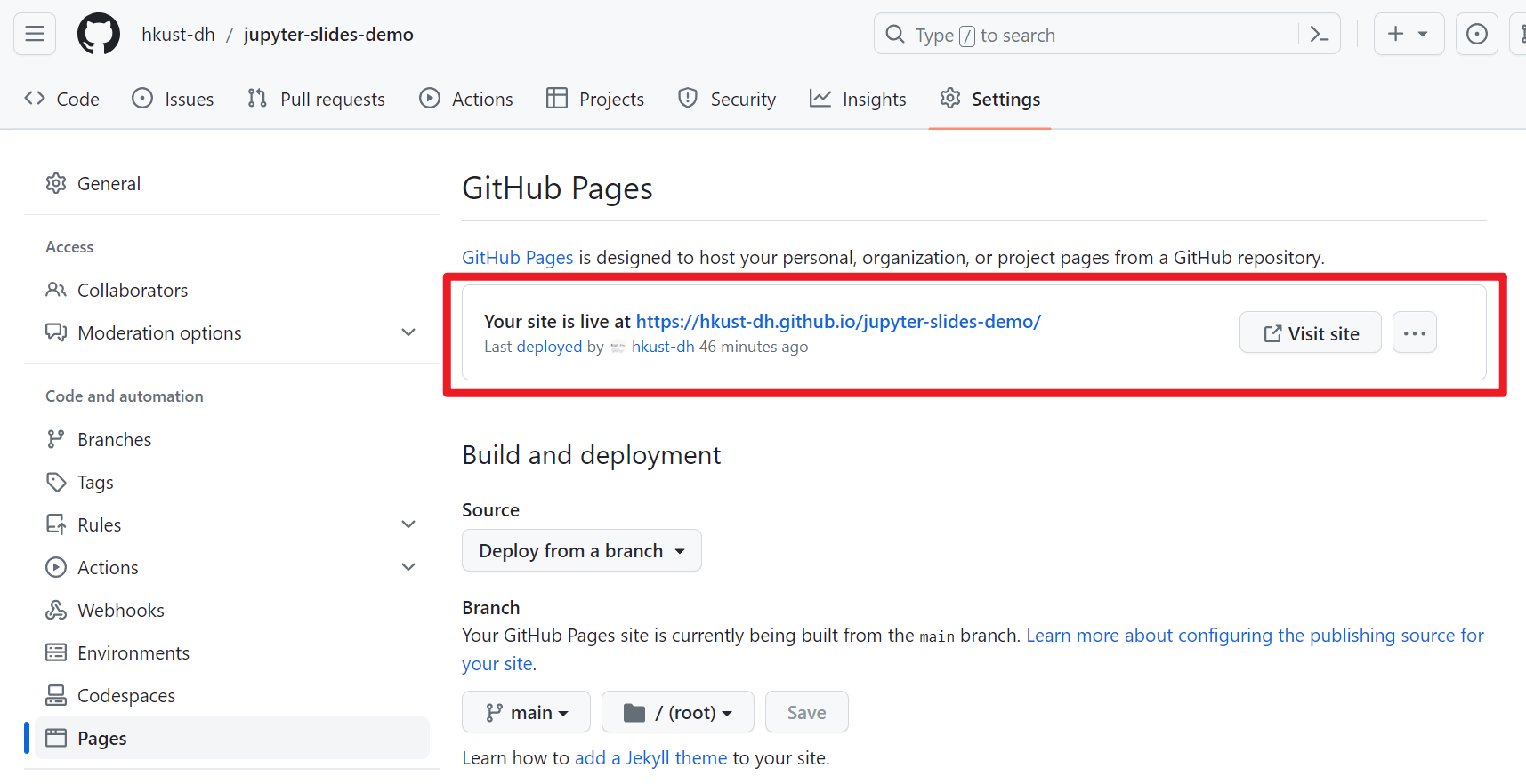The width and height of the screenshot is (1526, 784).
Task: Follow the GitHub Pages documentation link
Action: tap(517, 258)
